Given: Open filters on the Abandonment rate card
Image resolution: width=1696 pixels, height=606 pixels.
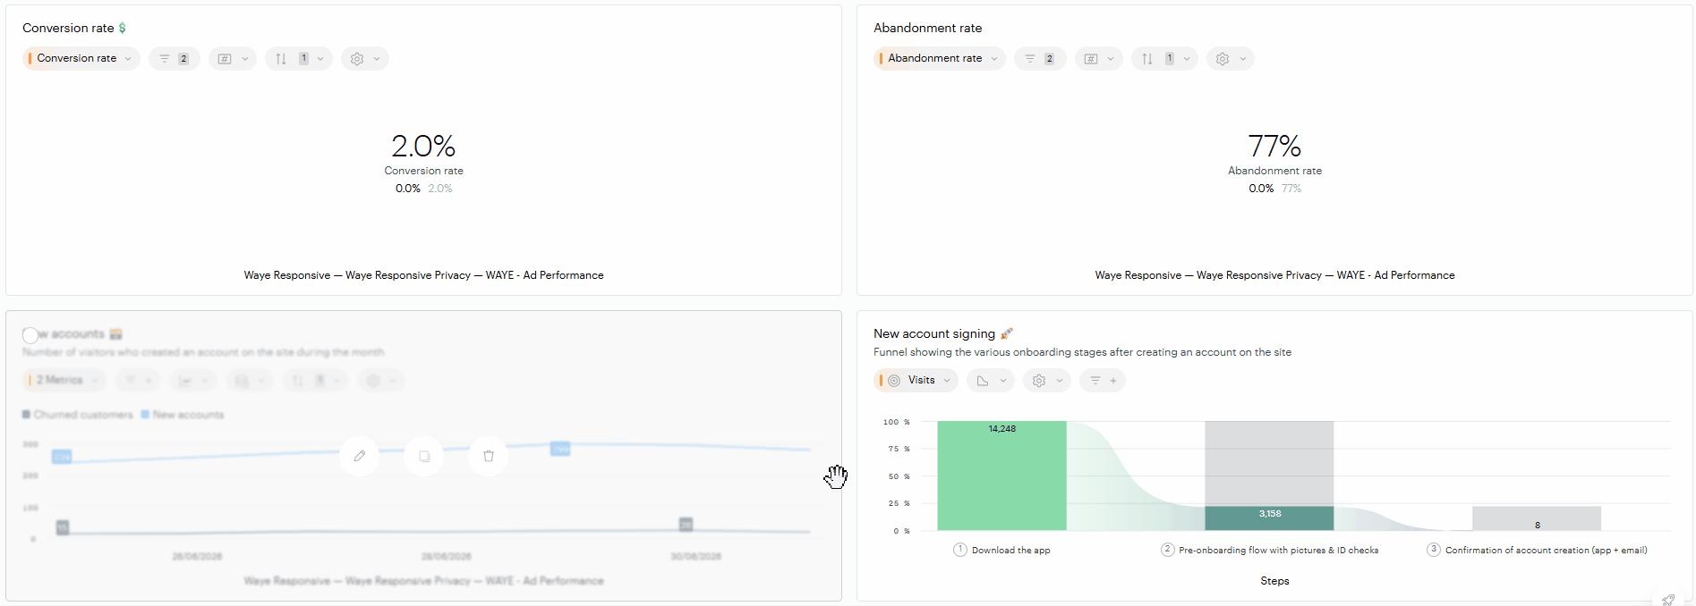Looking at the screenshot, I should (1040, 58).
